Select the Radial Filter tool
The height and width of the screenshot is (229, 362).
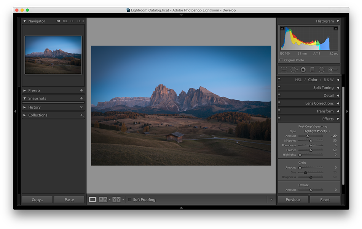click(321, 69)
